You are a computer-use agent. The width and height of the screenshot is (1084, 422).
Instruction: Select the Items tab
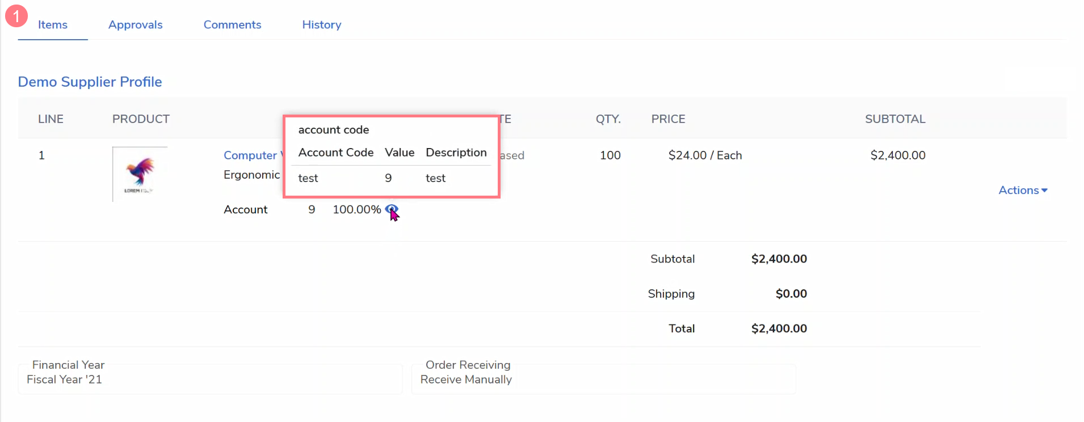(x=53, y=25)
